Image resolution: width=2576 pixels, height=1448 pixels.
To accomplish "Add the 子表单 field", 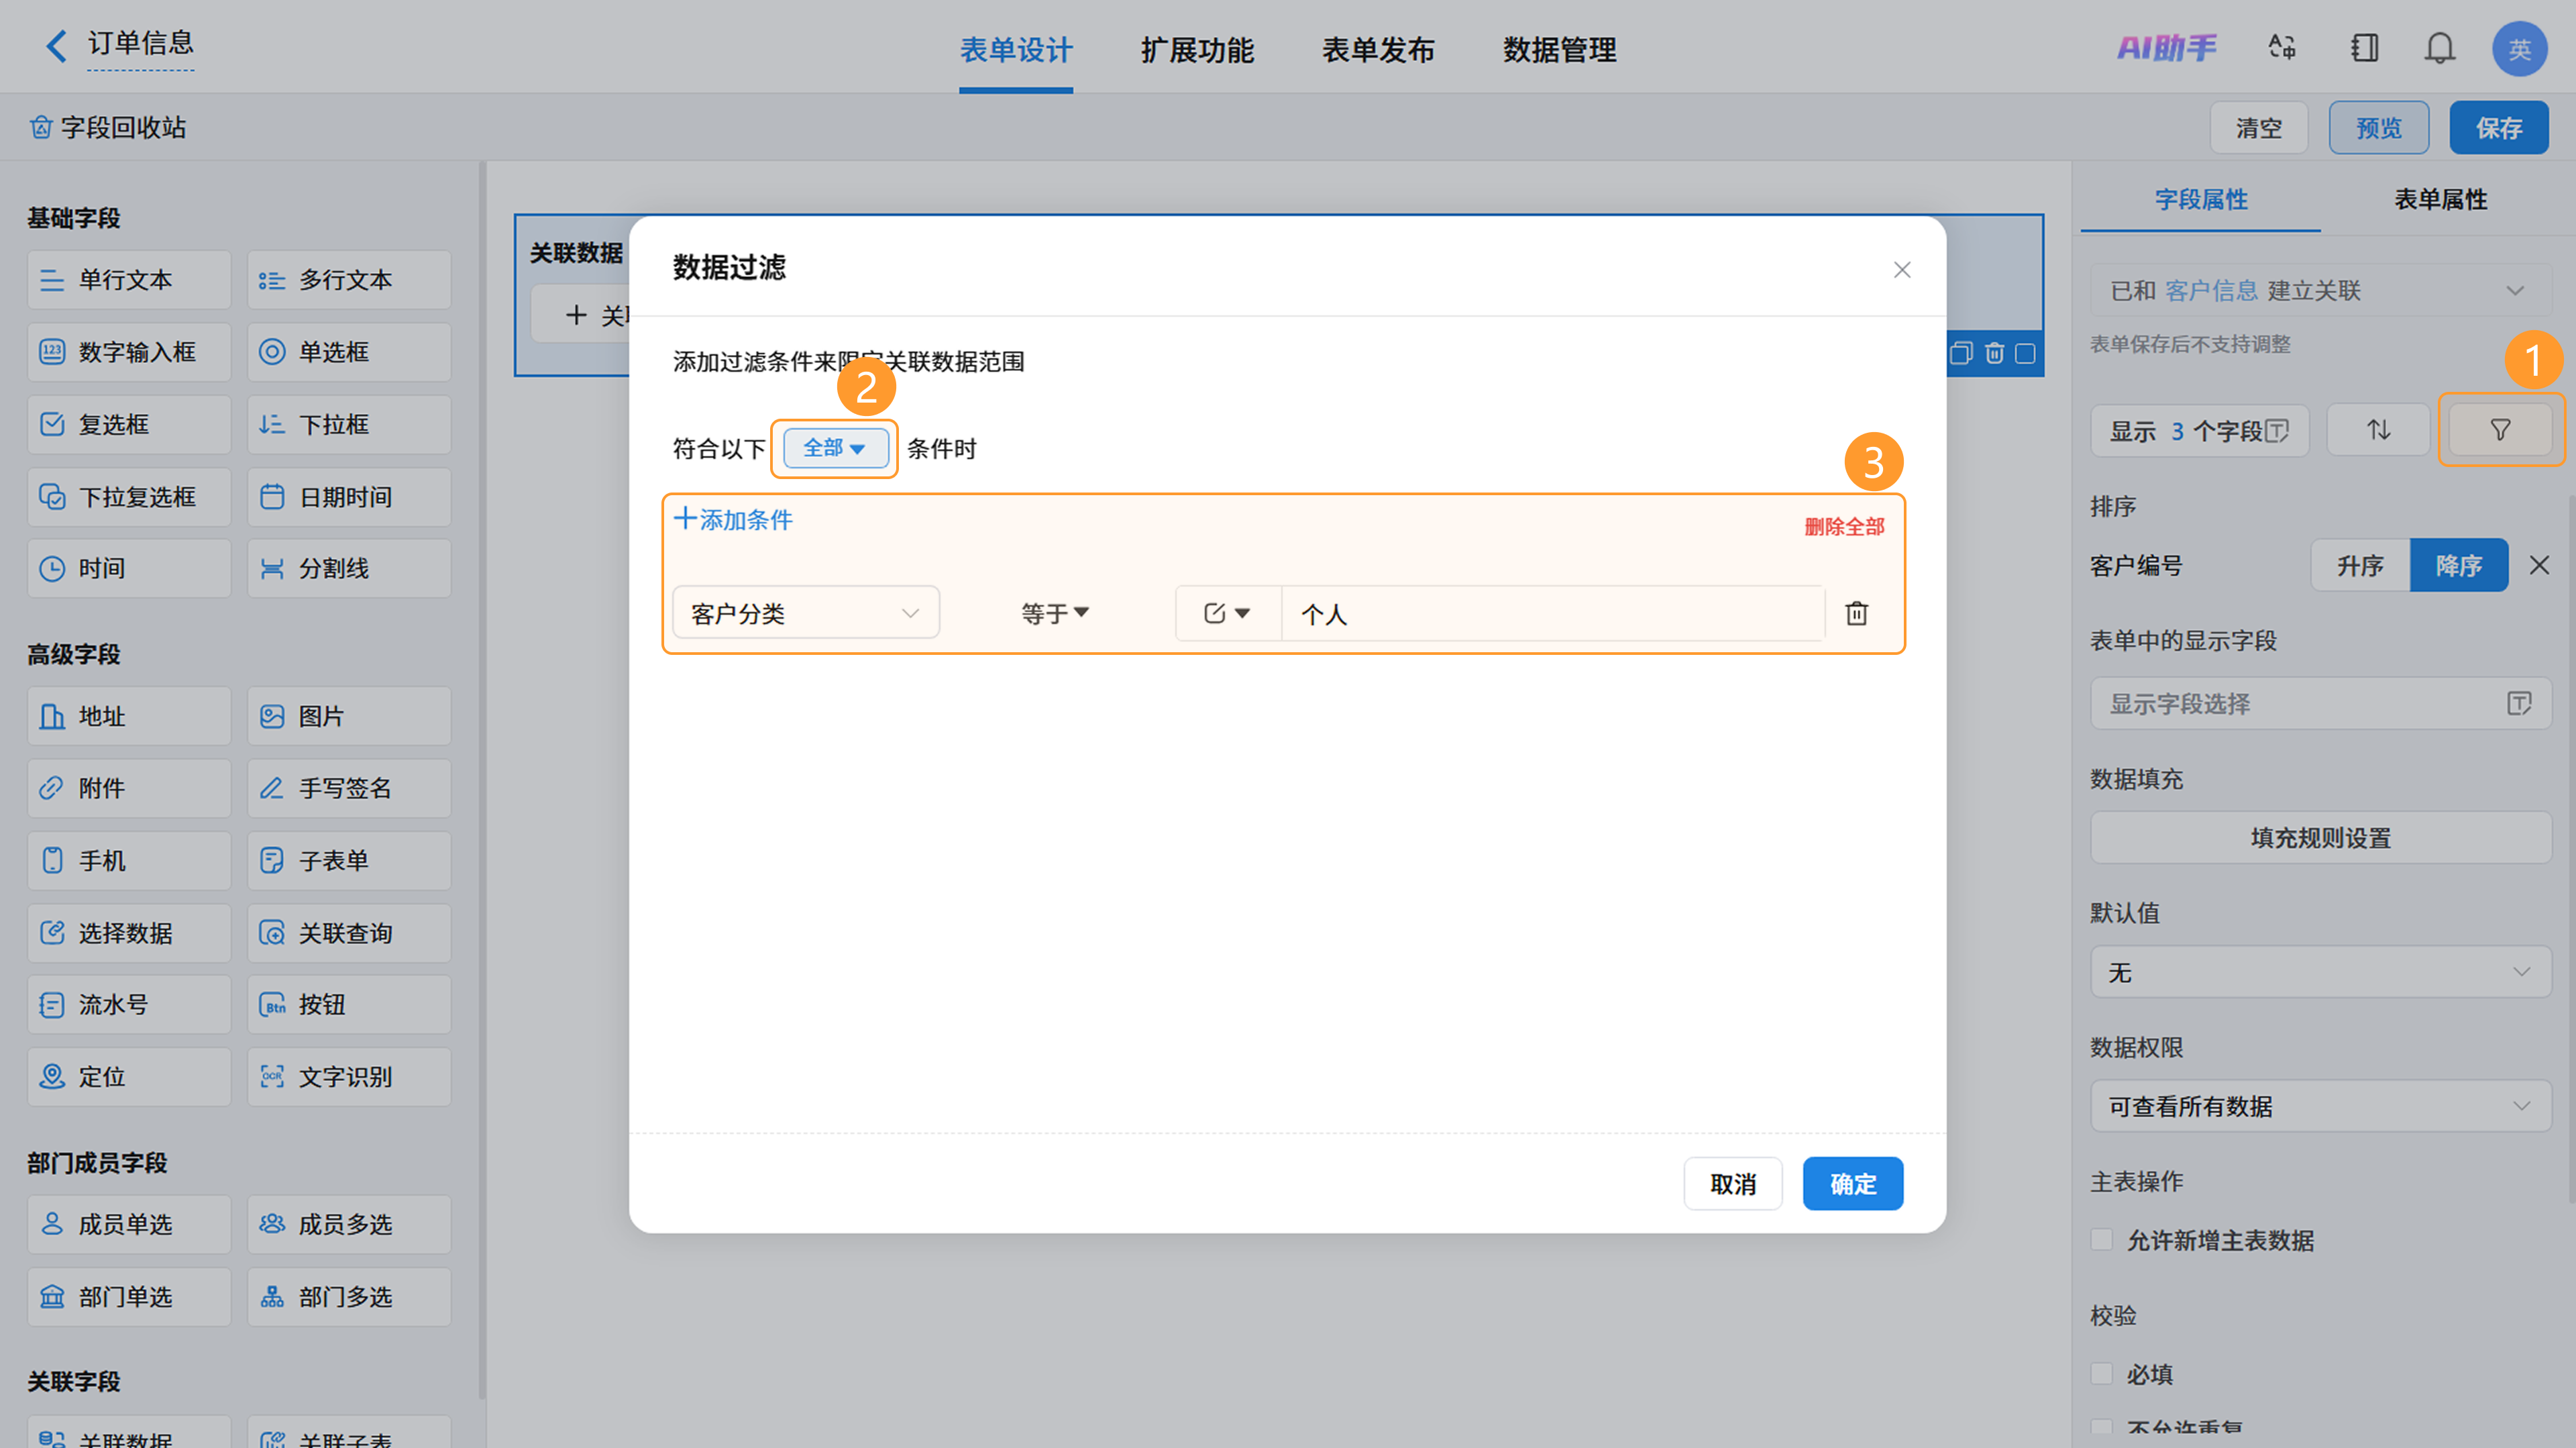I will (x=349, y=861).
